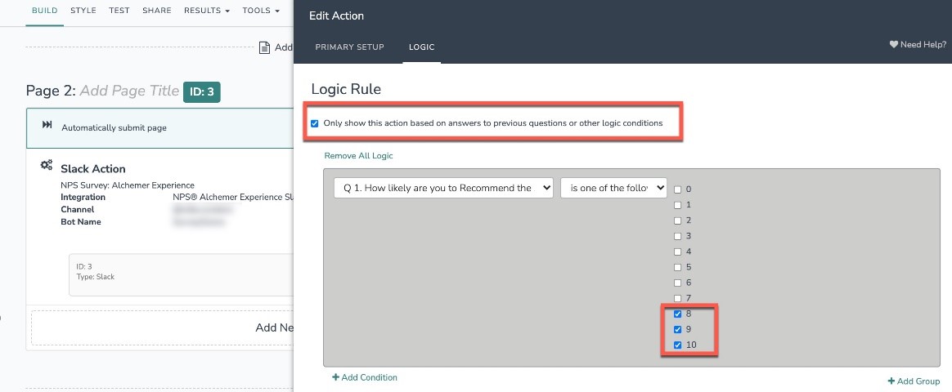Click the plus icon for Add Group
Screen dimensions: 952x392
tap(891, 381)
